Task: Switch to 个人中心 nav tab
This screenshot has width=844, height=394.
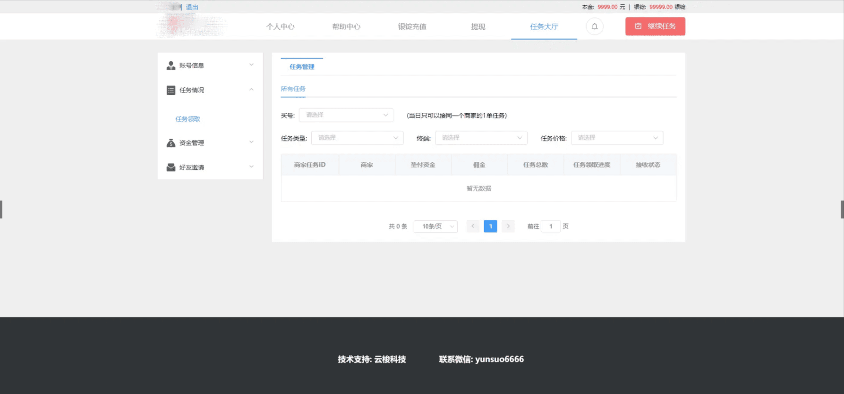Action: tap(280, 27)
